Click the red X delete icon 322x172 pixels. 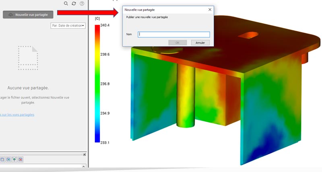pyautogui.click(x=21, y=160)
